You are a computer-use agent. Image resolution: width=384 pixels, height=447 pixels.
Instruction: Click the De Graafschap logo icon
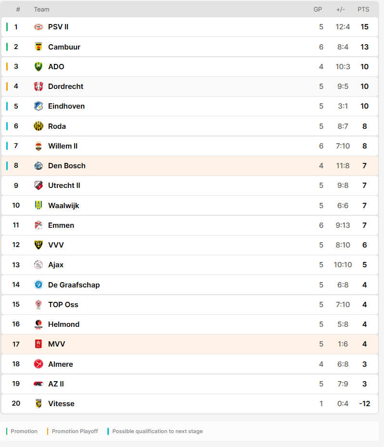click(x=38, y=285)
